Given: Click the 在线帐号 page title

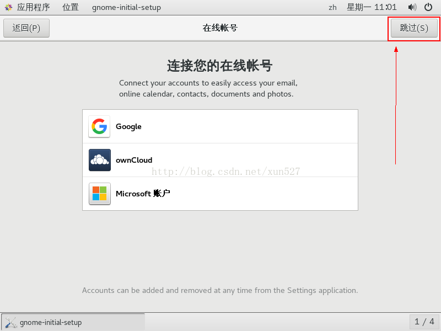Looking at the screenshot, I should [220, 28].
